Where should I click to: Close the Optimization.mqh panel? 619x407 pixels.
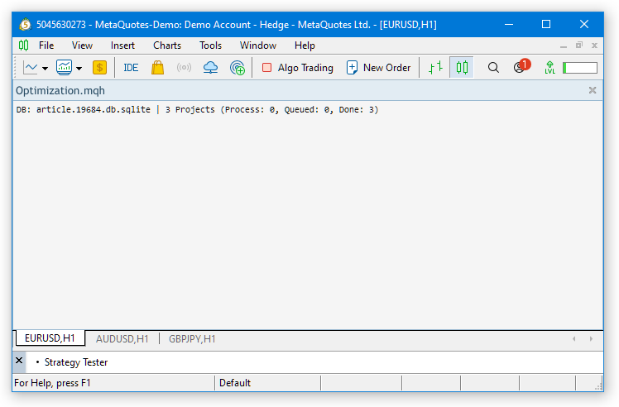[593, 90]
